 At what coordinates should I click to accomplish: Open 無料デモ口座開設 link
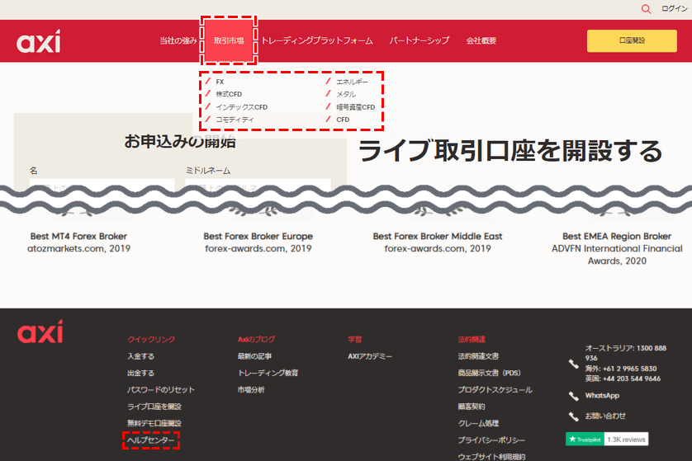154,423
